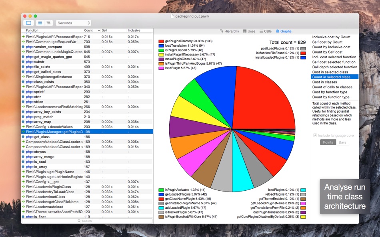Viewport: 380px width, 237px height.
Task: Select Call depth selected function graph
Action: pyautogui.click(x=334, y=67)
